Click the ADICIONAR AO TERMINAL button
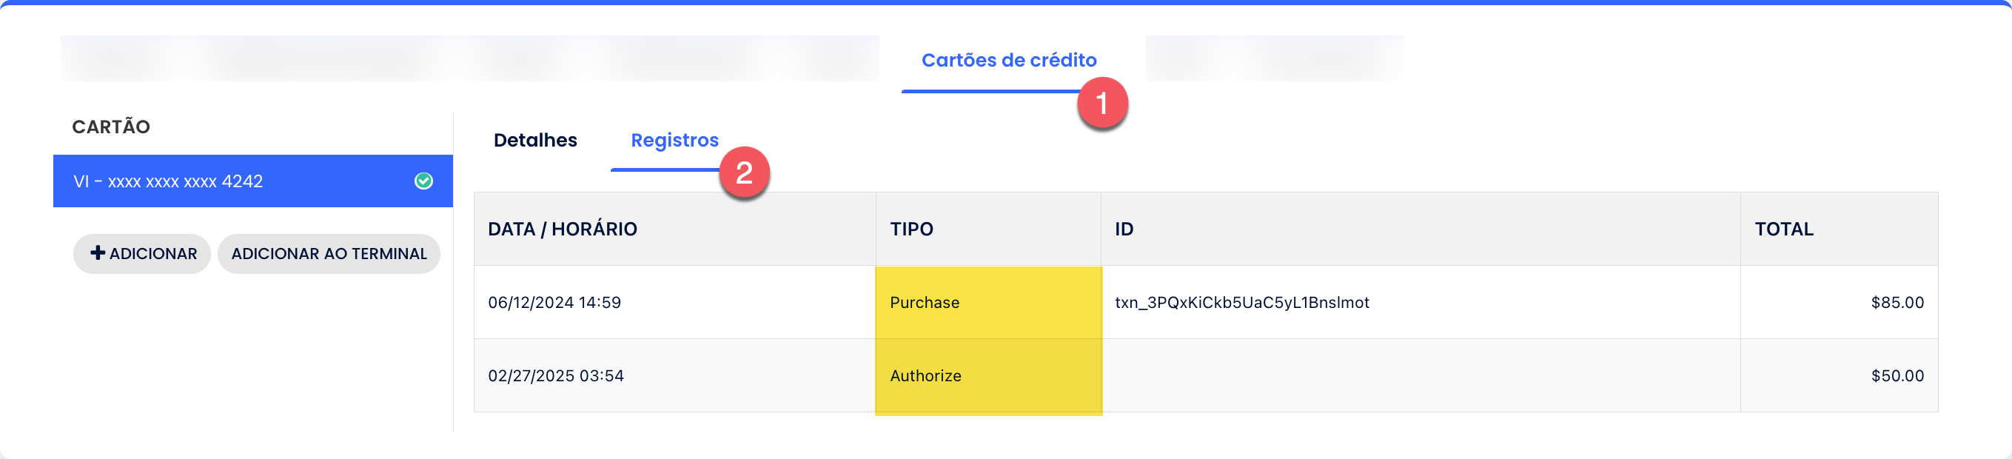The image size is (2012, 459). (x=329, y=254)
